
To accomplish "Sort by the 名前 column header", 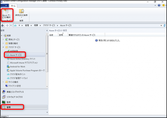I will click(x=53, y=35).
